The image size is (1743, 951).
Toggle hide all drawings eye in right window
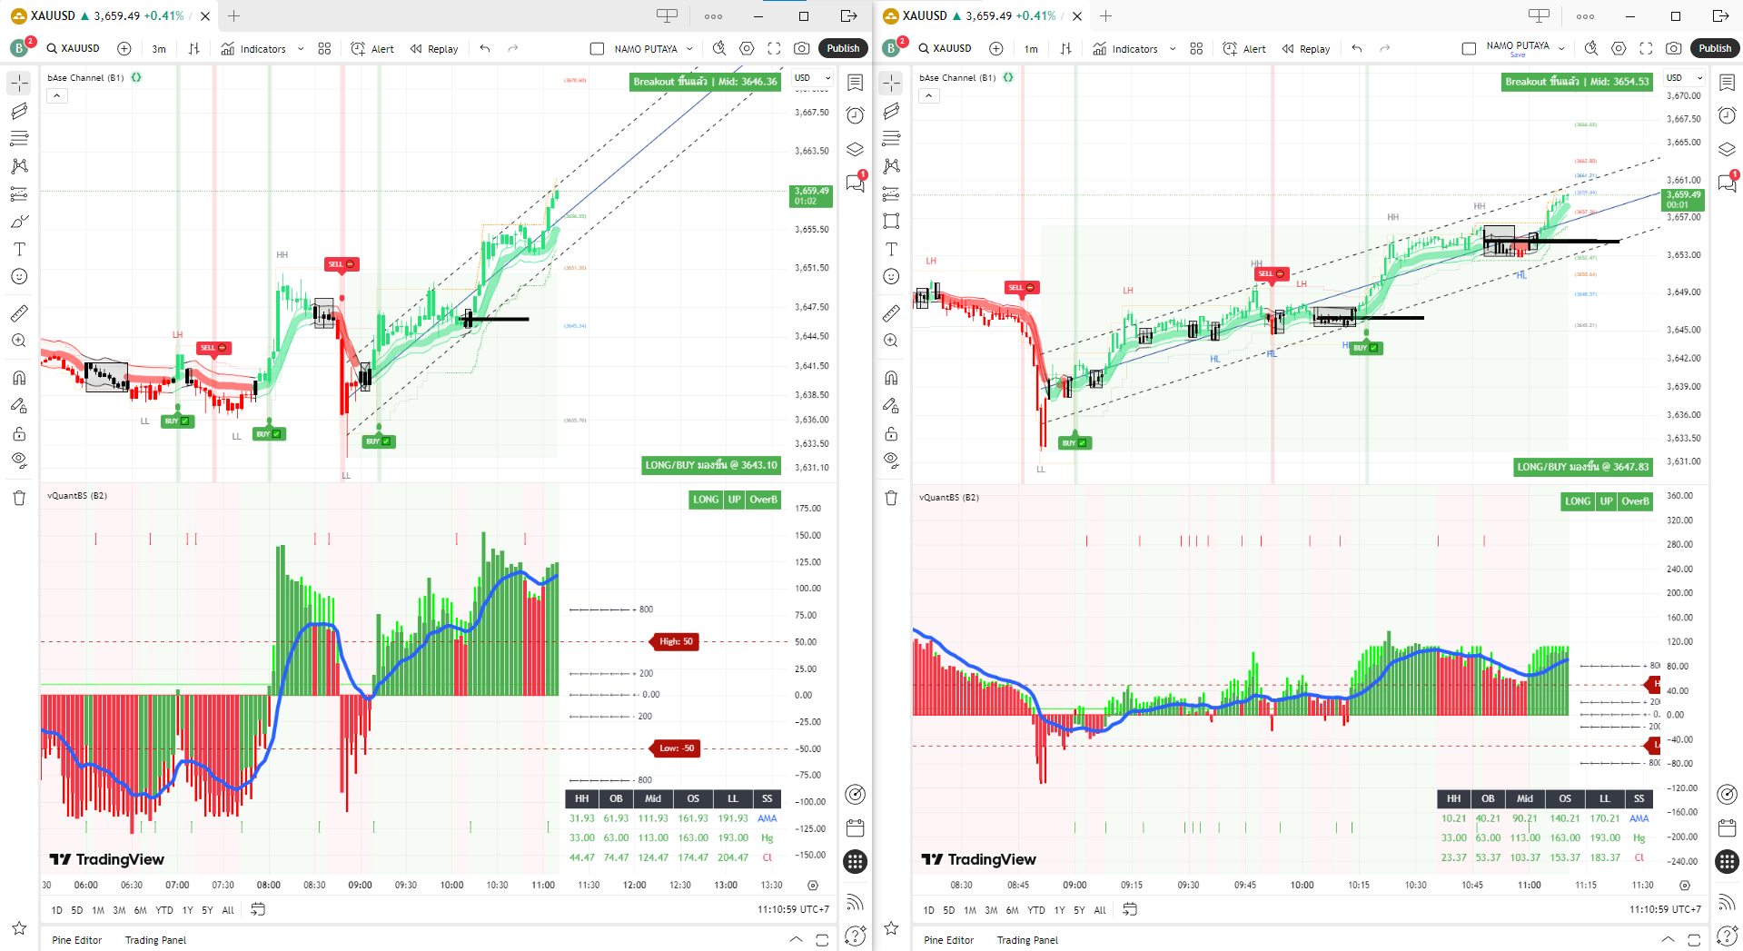click(891, 460)
